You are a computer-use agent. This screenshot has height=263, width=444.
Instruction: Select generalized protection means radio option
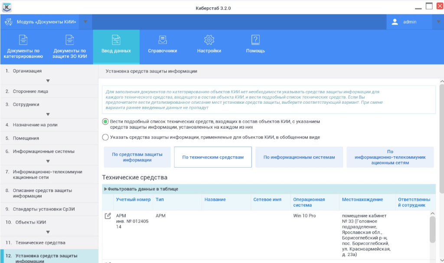click(105, 137)
